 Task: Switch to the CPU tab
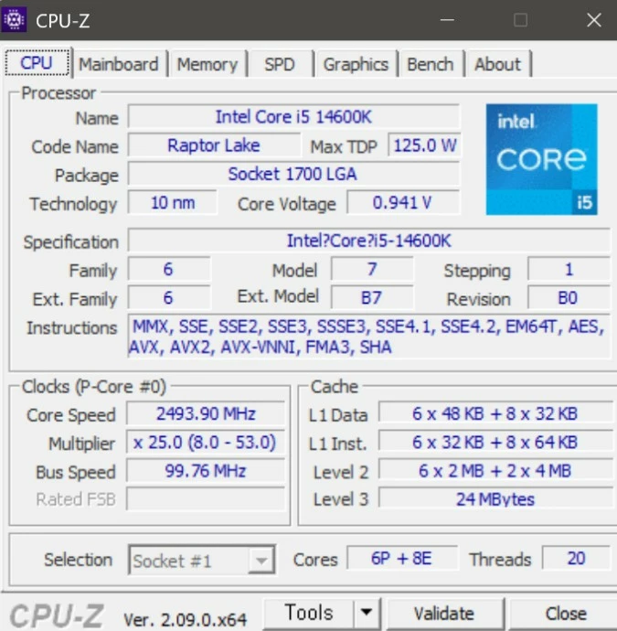[37, 63]
